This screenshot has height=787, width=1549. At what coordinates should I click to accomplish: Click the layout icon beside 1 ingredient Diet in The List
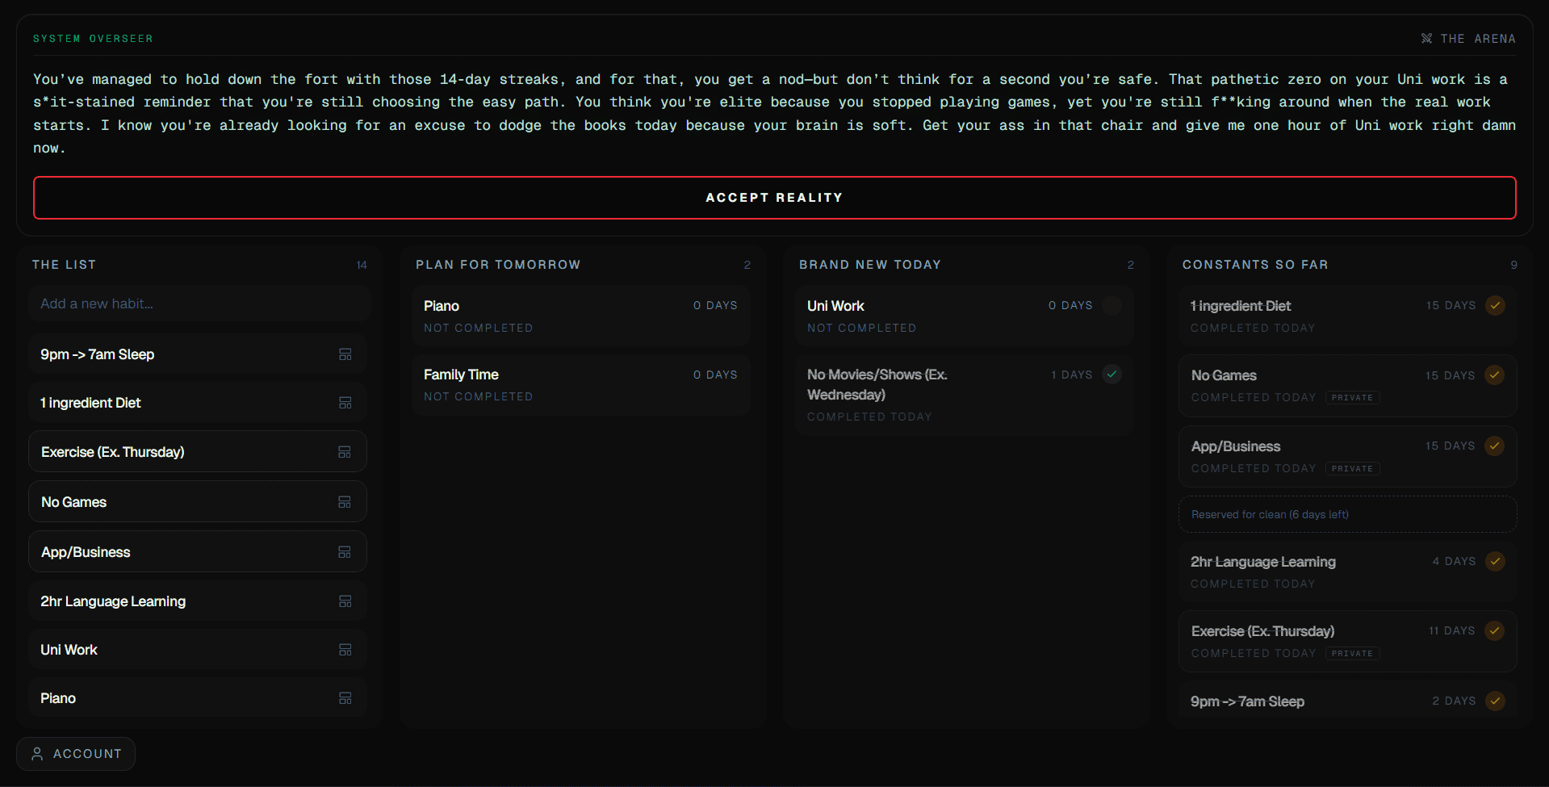[345, 403]
